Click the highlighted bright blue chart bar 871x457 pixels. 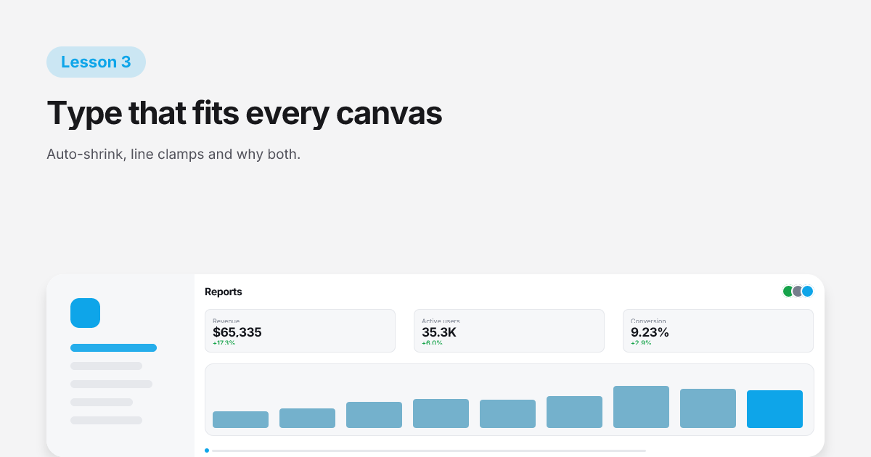tap(774, 409)
